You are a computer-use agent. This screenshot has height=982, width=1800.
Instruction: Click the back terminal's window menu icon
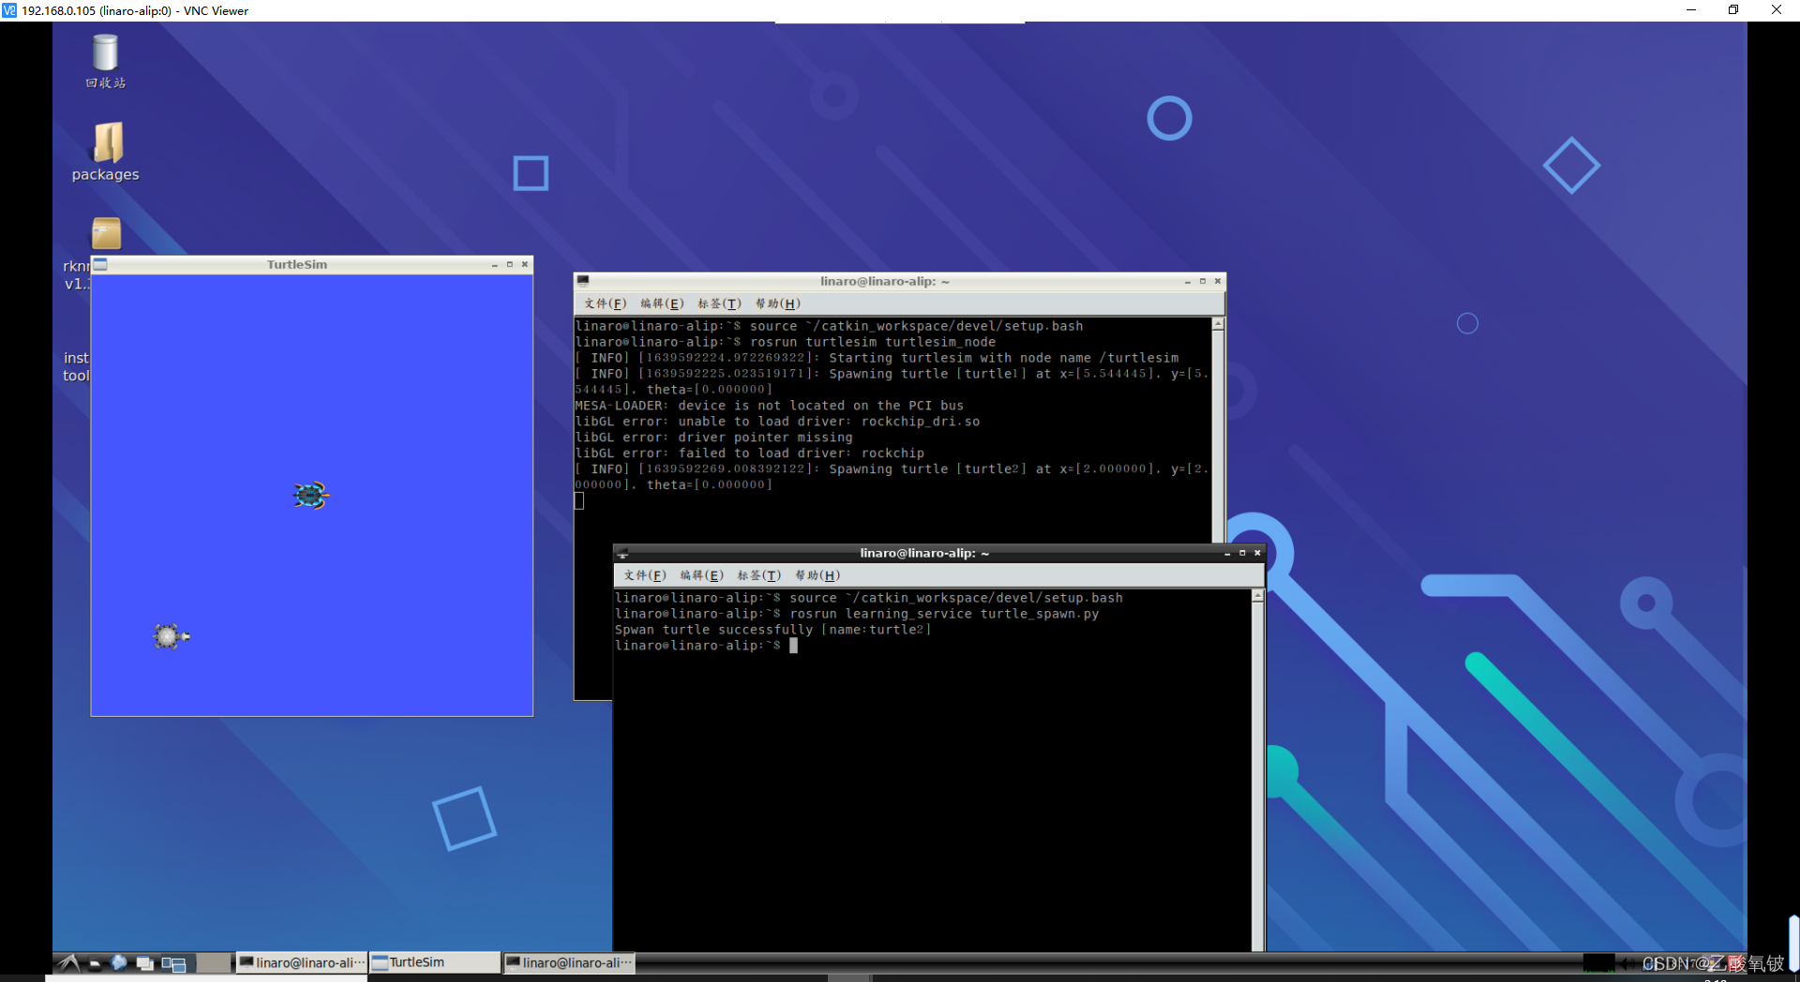click(583, 280)
